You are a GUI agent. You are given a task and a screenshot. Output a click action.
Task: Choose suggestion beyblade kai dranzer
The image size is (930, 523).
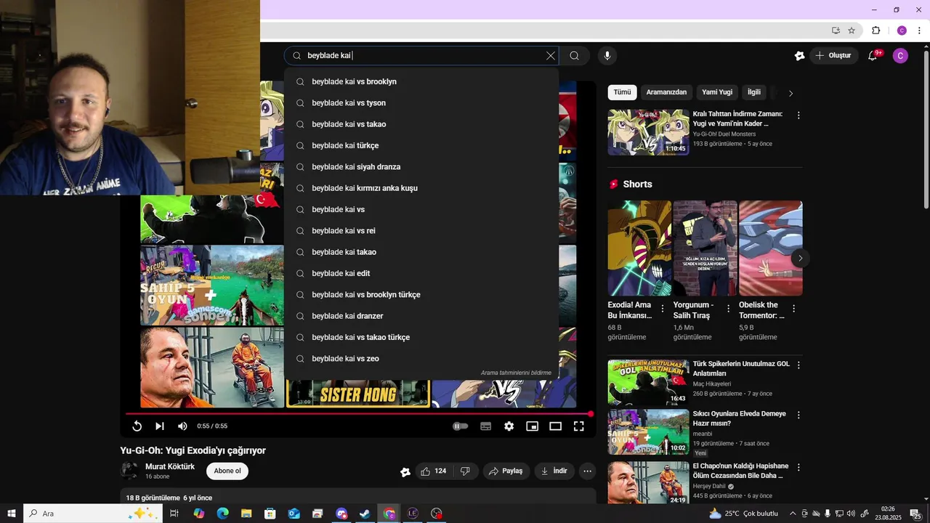tap(421, 316)
